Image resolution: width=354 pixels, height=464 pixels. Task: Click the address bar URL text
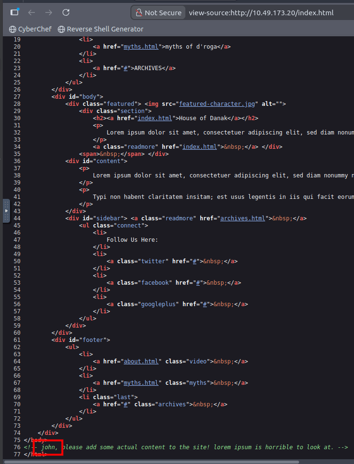[261, 13]
